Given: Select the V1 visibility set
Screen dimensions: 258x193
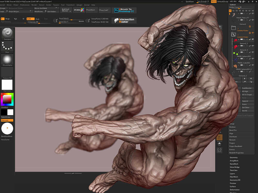Looking at the screenshot, I should [230, 11].
